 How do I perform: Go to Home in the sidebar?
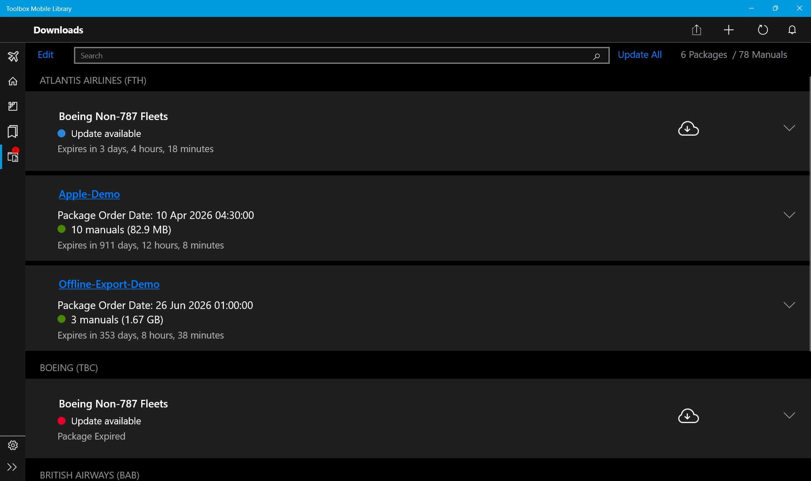tap(13, 81)
